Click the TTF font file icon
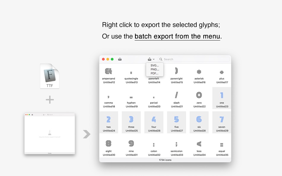282x176 pixels. point(50,76)
